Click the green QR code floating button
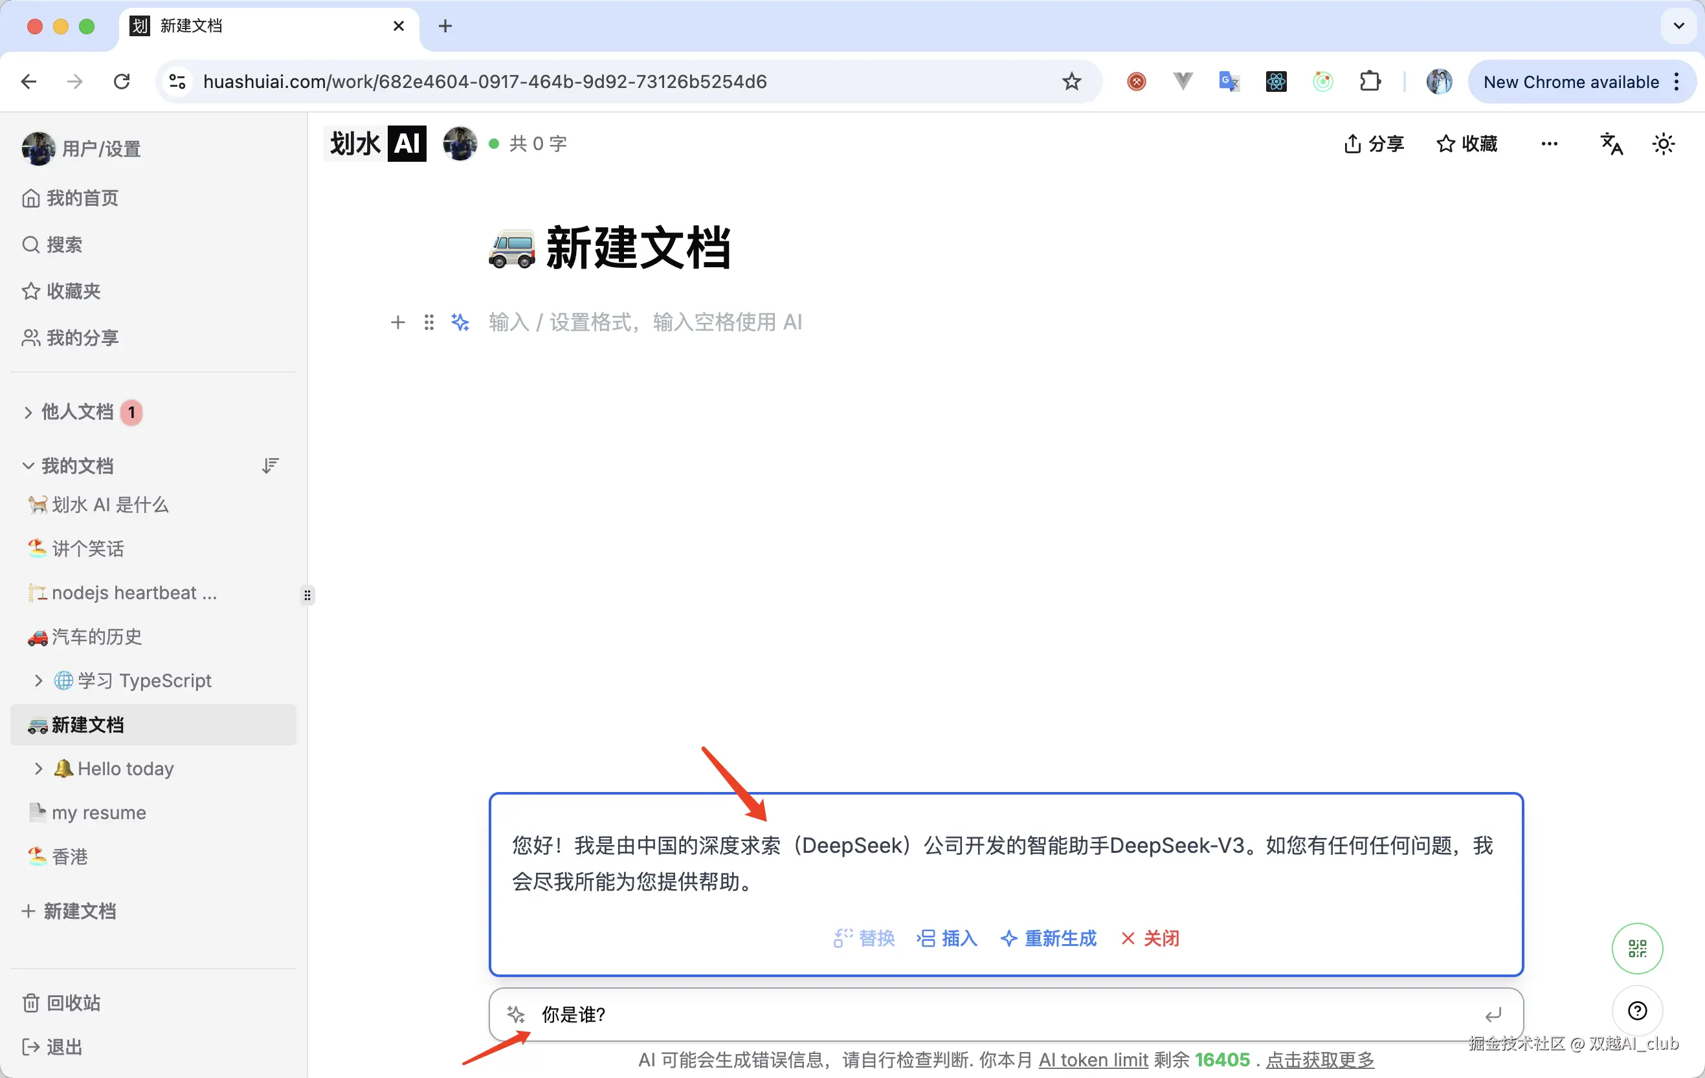Viewport: 1705px width, 1078px height. click(1637, 949)
